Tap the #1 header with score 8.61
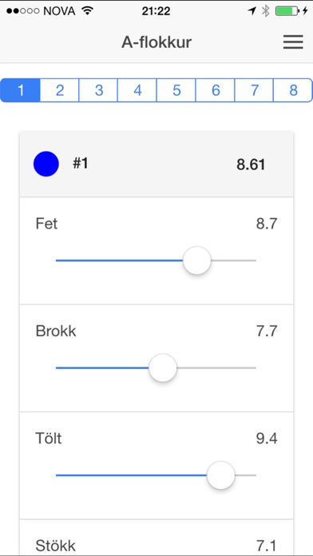The height and width of the screenshot is (556, 313). pos(156,165)
